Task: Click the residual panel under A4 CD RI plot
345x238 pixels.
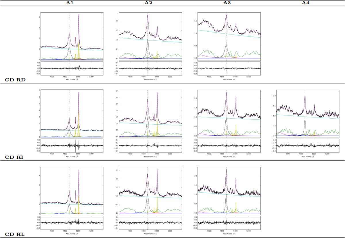Action: (308, 146)
